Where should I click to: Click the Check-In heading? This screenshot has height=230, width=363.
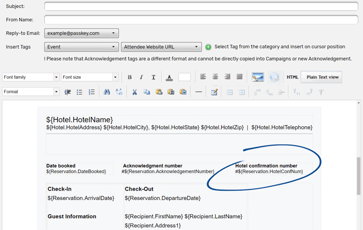[60, 189]
